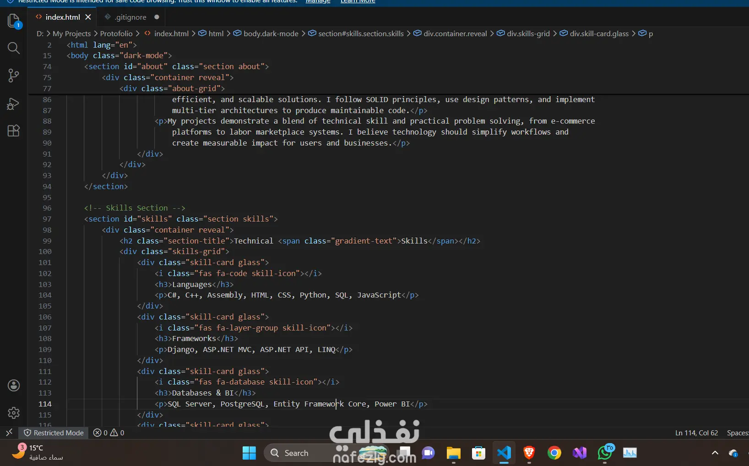Click the unsaved dot on the .gitignore tab
The width and height of the screenshot is (749, 466).
tap(157, 17)
